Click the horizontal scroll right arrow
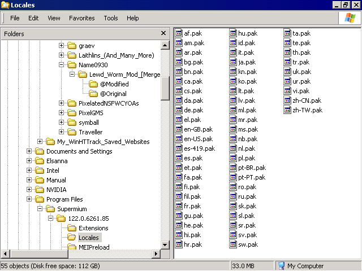Image resolution: width=362 pixels, height=271 pixels. (156, 254)
